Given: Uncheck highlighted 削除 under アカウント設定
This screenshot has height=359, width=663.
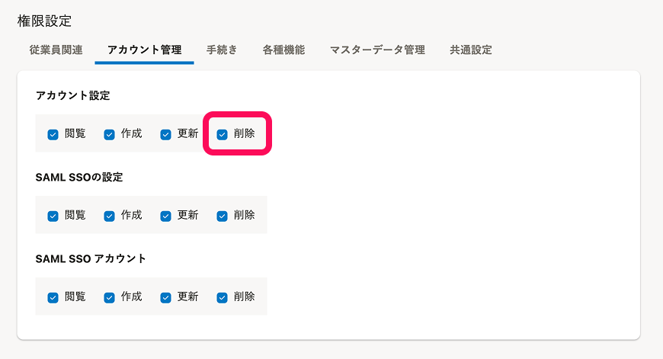Looking at the screenshot, I should pos(223,135).
